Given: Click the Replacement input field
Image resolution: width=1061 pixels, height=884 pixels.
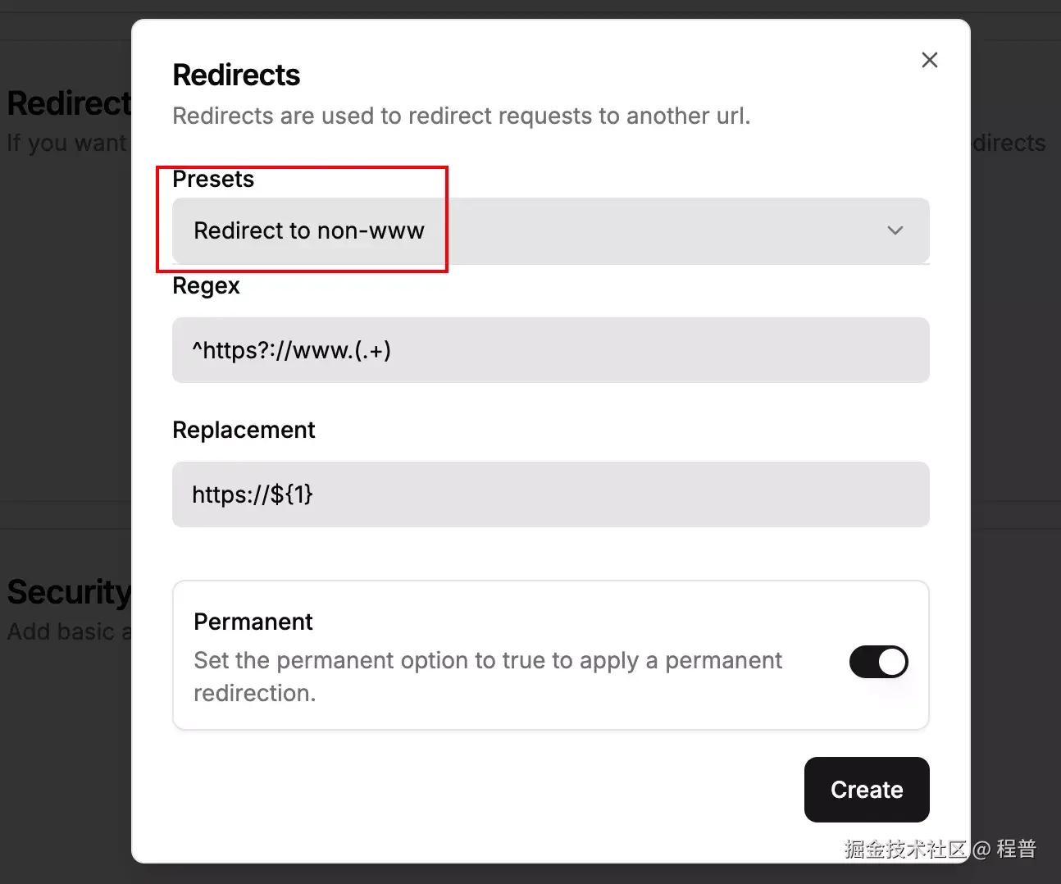Looking at the screenshot, I should (550, 494).
